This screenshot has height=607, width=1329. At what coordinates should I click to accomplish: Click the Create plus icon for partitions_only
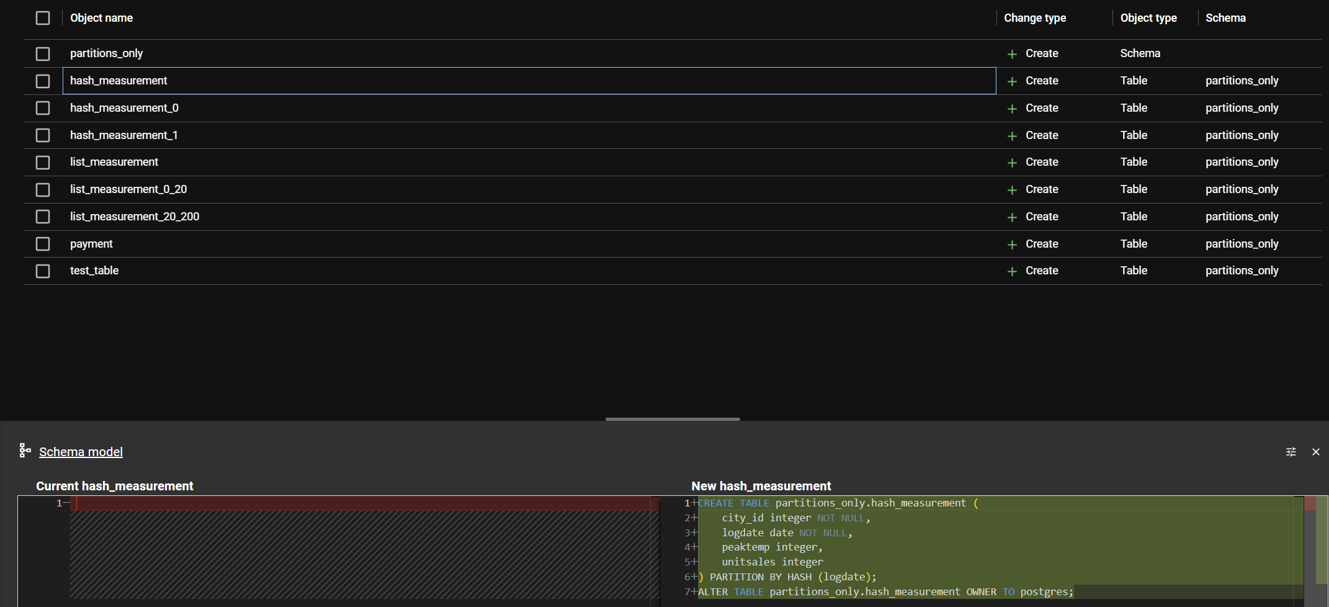1012,54
